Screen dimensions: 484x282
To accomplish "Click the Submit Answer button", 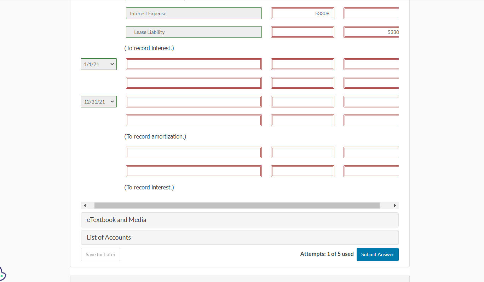I will click(377, 254).
